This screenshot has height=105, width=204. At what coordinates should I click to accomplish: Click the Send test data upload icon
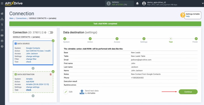pos(82,92)
